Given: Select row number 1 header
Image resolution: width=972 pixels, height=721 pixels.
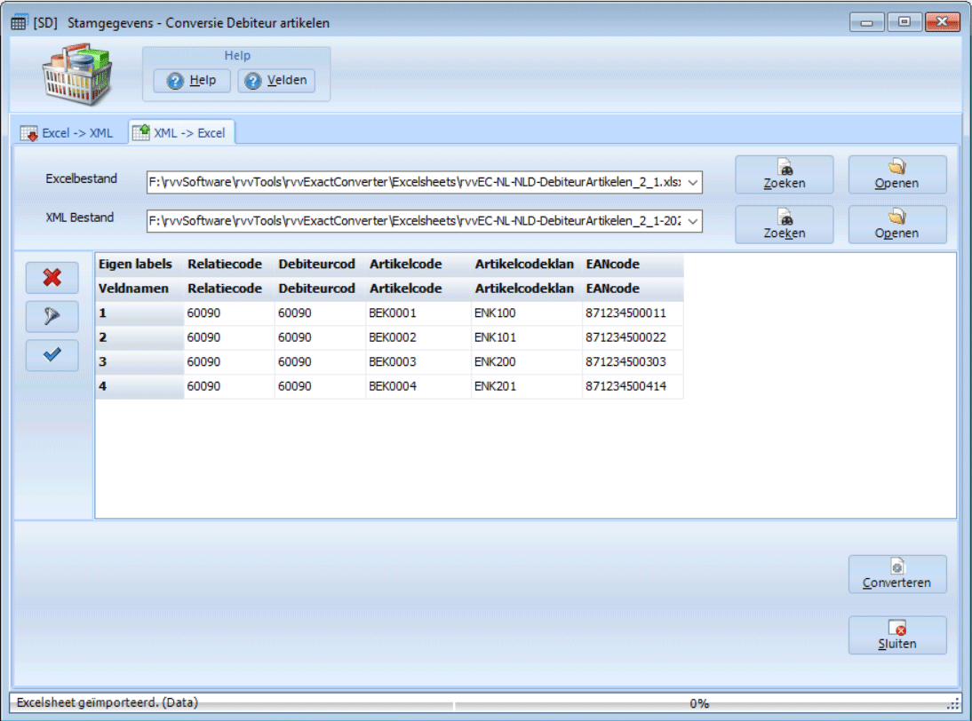Looking at the screenshot, I should pos(139,313).
